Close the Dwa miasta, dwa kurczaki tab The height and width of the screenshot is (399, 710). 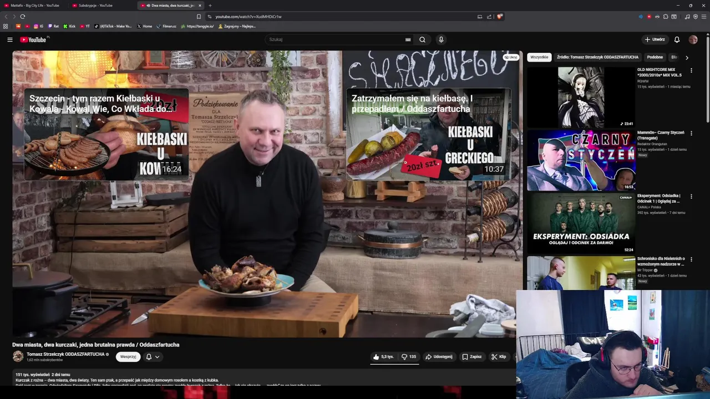click(200, 6)
